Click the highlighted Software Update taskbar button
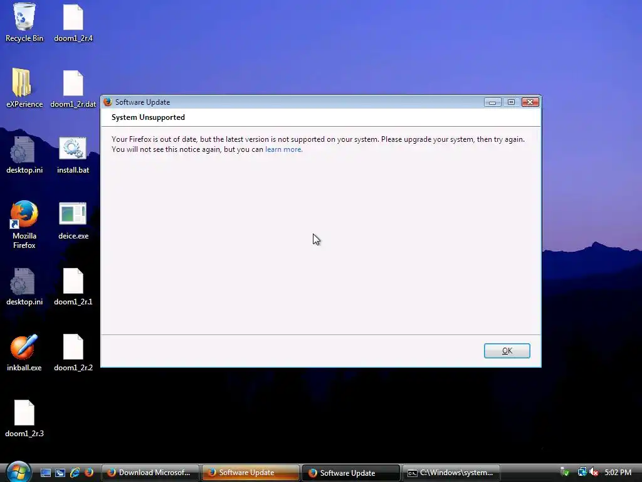 251,473
